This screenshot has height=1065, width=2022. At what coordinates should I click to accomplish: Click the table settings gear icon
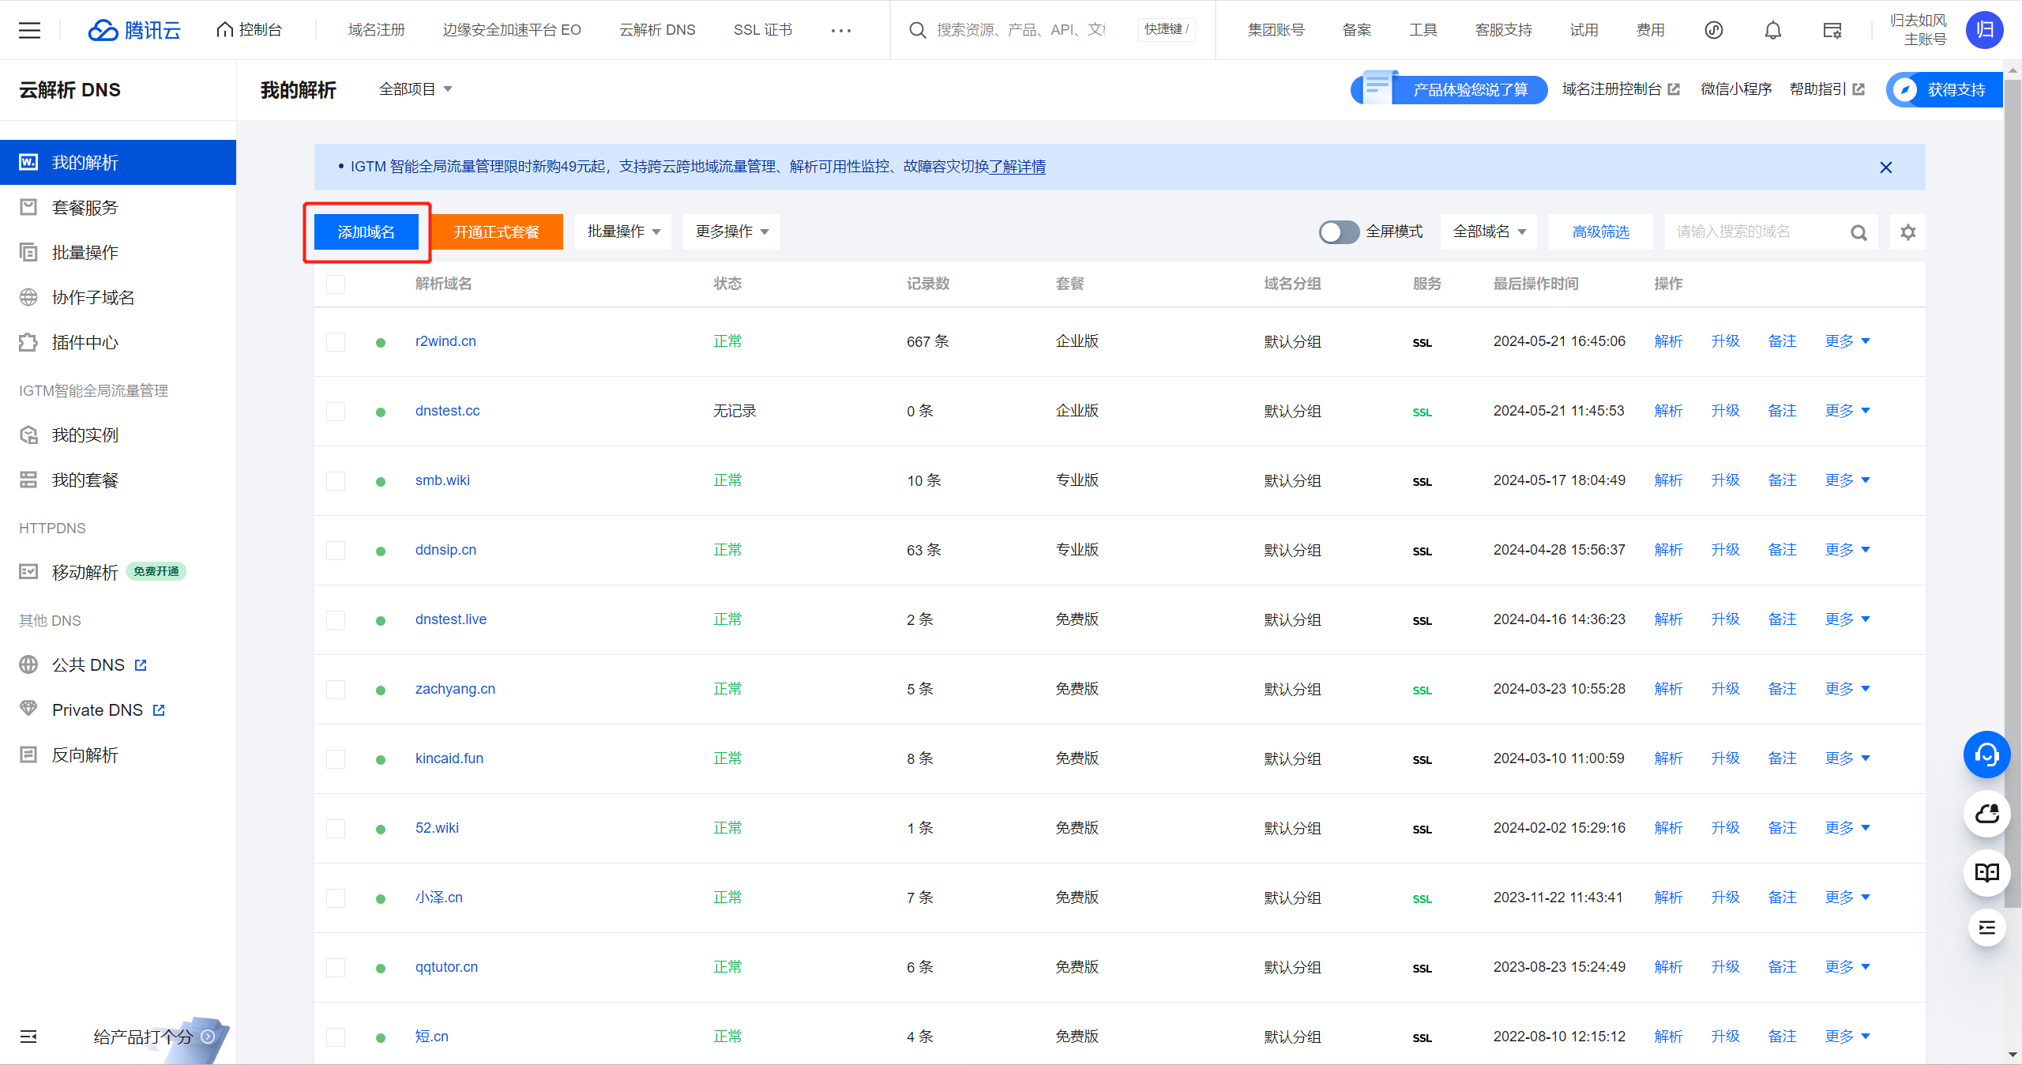point(1907,232)
